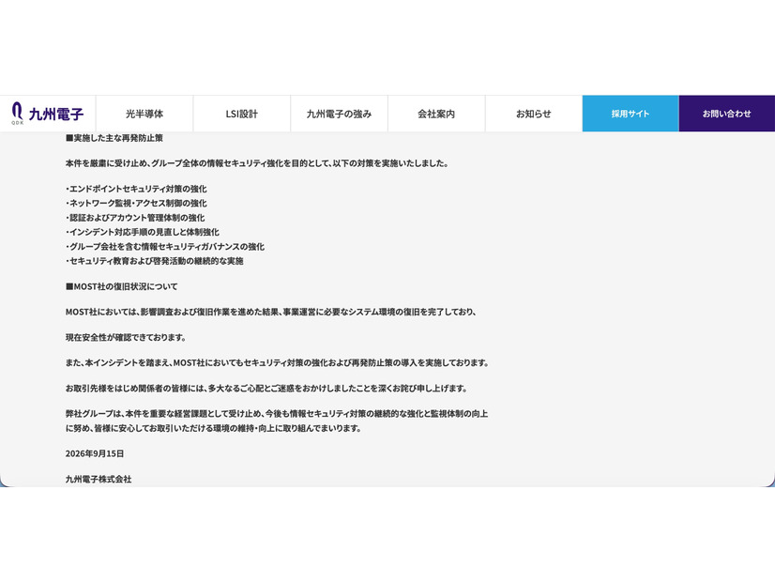Click the 九州電子株式会社 signature text

pos(99,479)
